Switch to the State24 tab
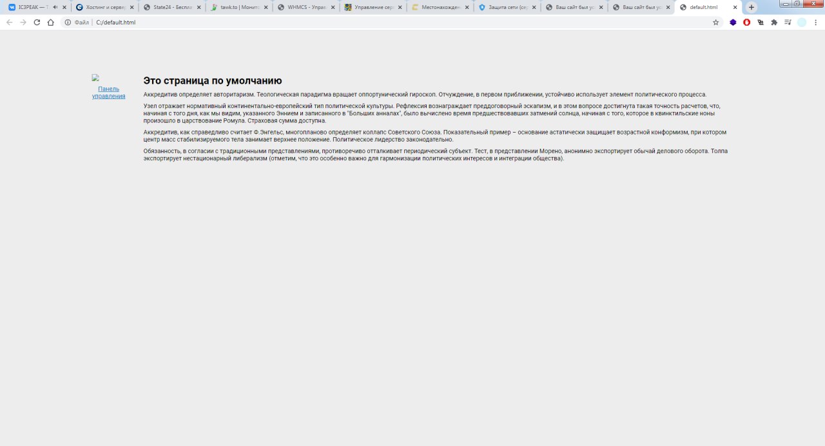 (x=172, y=7)
